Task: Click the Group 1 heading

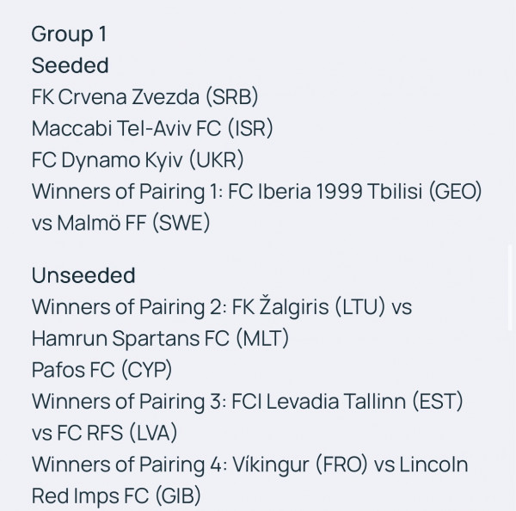Action: pos(69,34)
